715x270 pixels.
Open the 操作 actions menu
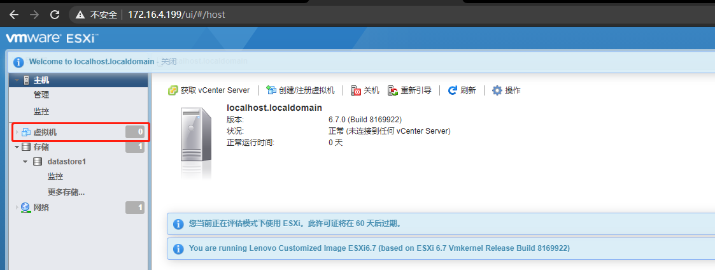(506, 90)
